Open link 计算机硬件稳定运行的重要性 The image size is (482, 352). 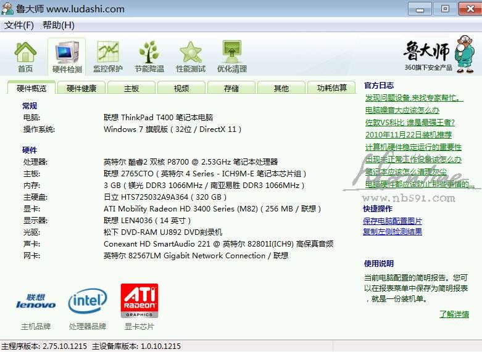tap(413, 147)
